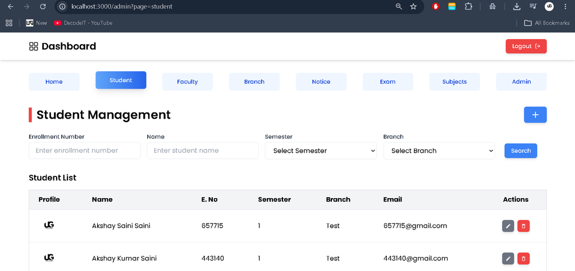Click email 657715@gmail.com
Viewport: 575px width, 271px height.
tap(415, 226)
